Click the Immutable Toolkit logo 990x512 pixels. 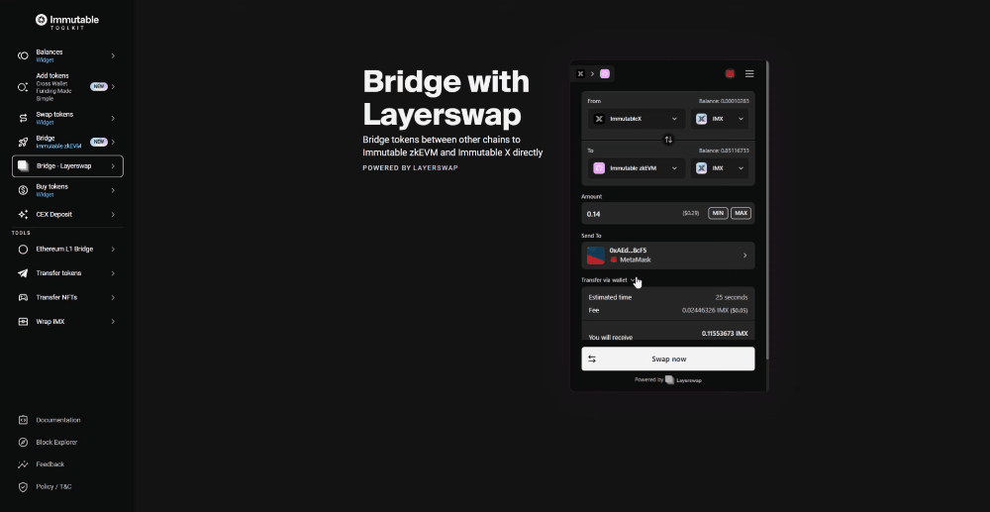click(67, 22)
